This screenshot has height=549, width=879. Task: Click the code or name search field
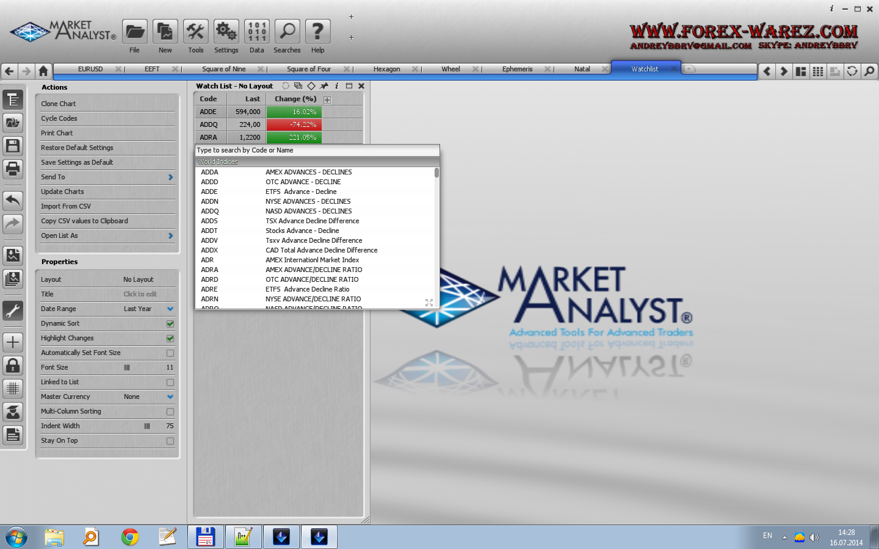point(317,150)
